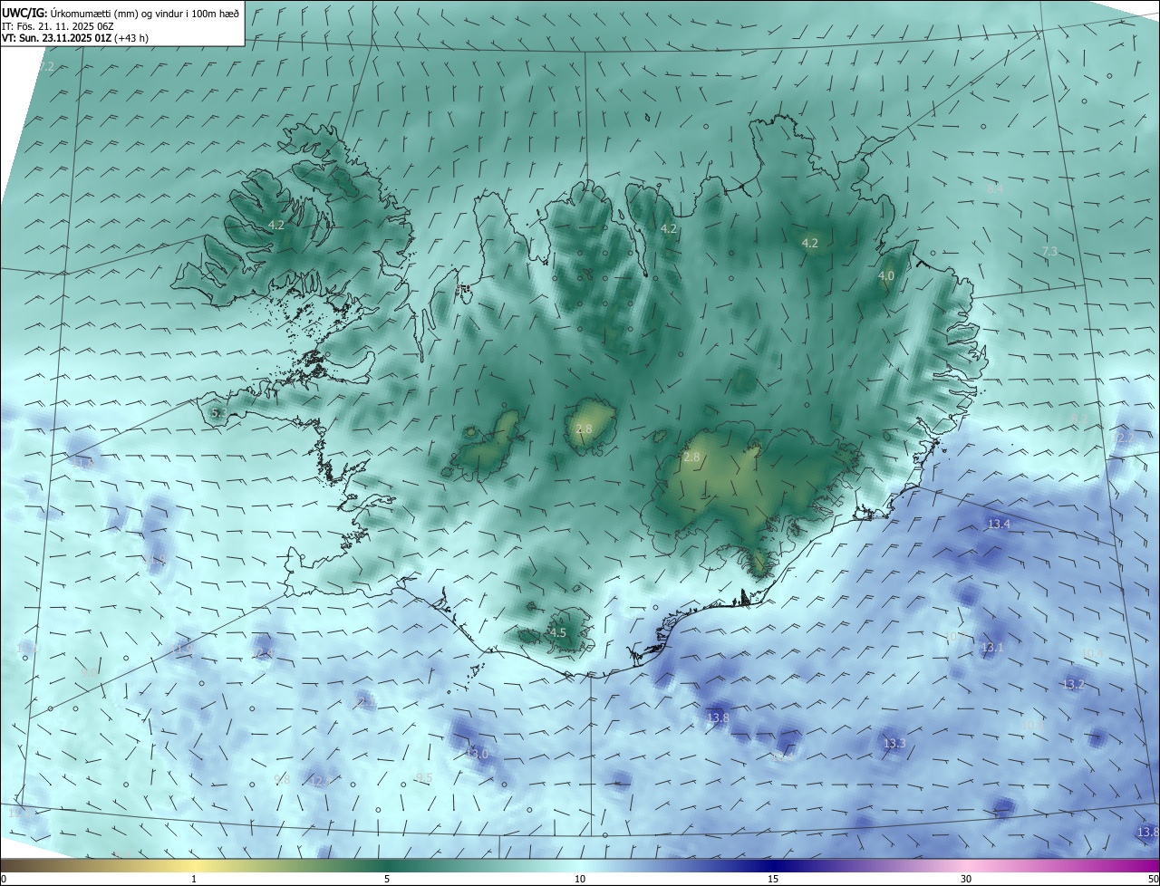1160x886 pixels.
Task: Click the 4.0 value in northeast Iceland
Action: (886, 275)
